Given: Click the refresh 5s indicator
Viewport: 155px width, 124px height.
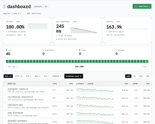Looking at the screenshot, I should (41, 6).
